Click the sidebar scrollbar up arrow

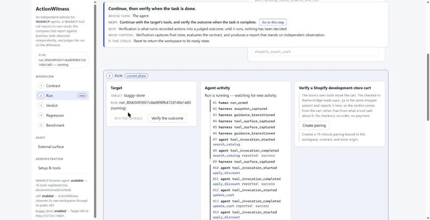click(95, 2)
